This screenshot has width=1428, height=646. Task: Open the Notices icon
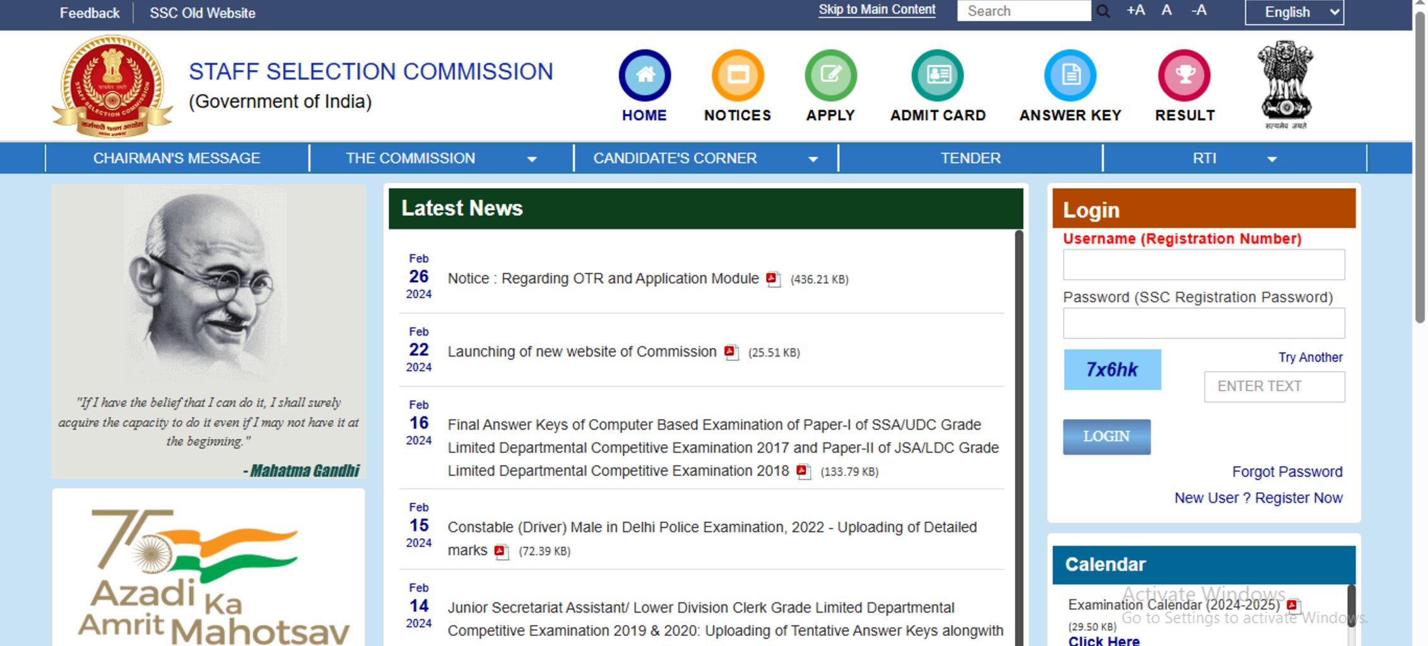pyautogui.click(x=738, y=75)
